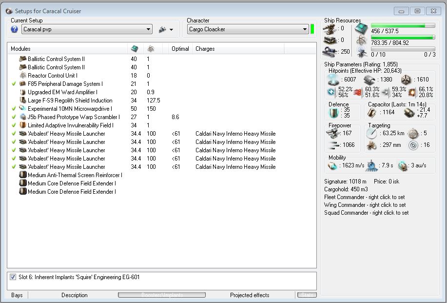The image size is (447, 303).
Task: Toggle Slot 6 'Squire' Engineering implant checkbox
Action: pos(13,277)
